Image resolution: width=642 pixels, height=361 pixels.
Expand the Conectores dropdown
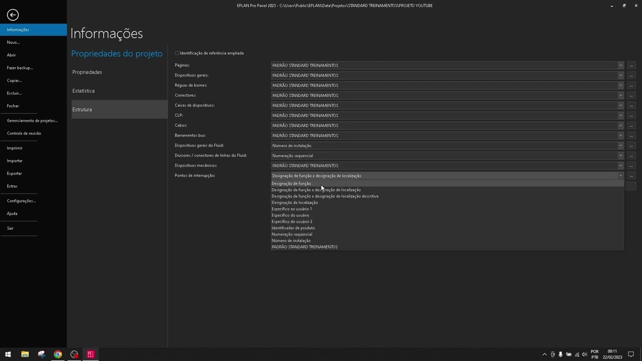coord(620,95)
